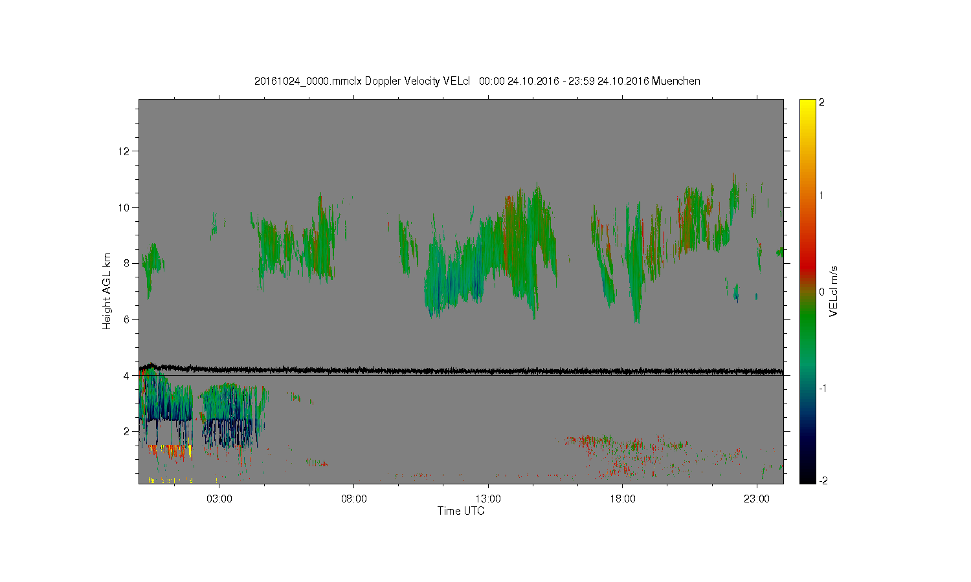Click the colorbar top value '2'
The height and width of the screenshot is (582, 971).
[822, 103]
